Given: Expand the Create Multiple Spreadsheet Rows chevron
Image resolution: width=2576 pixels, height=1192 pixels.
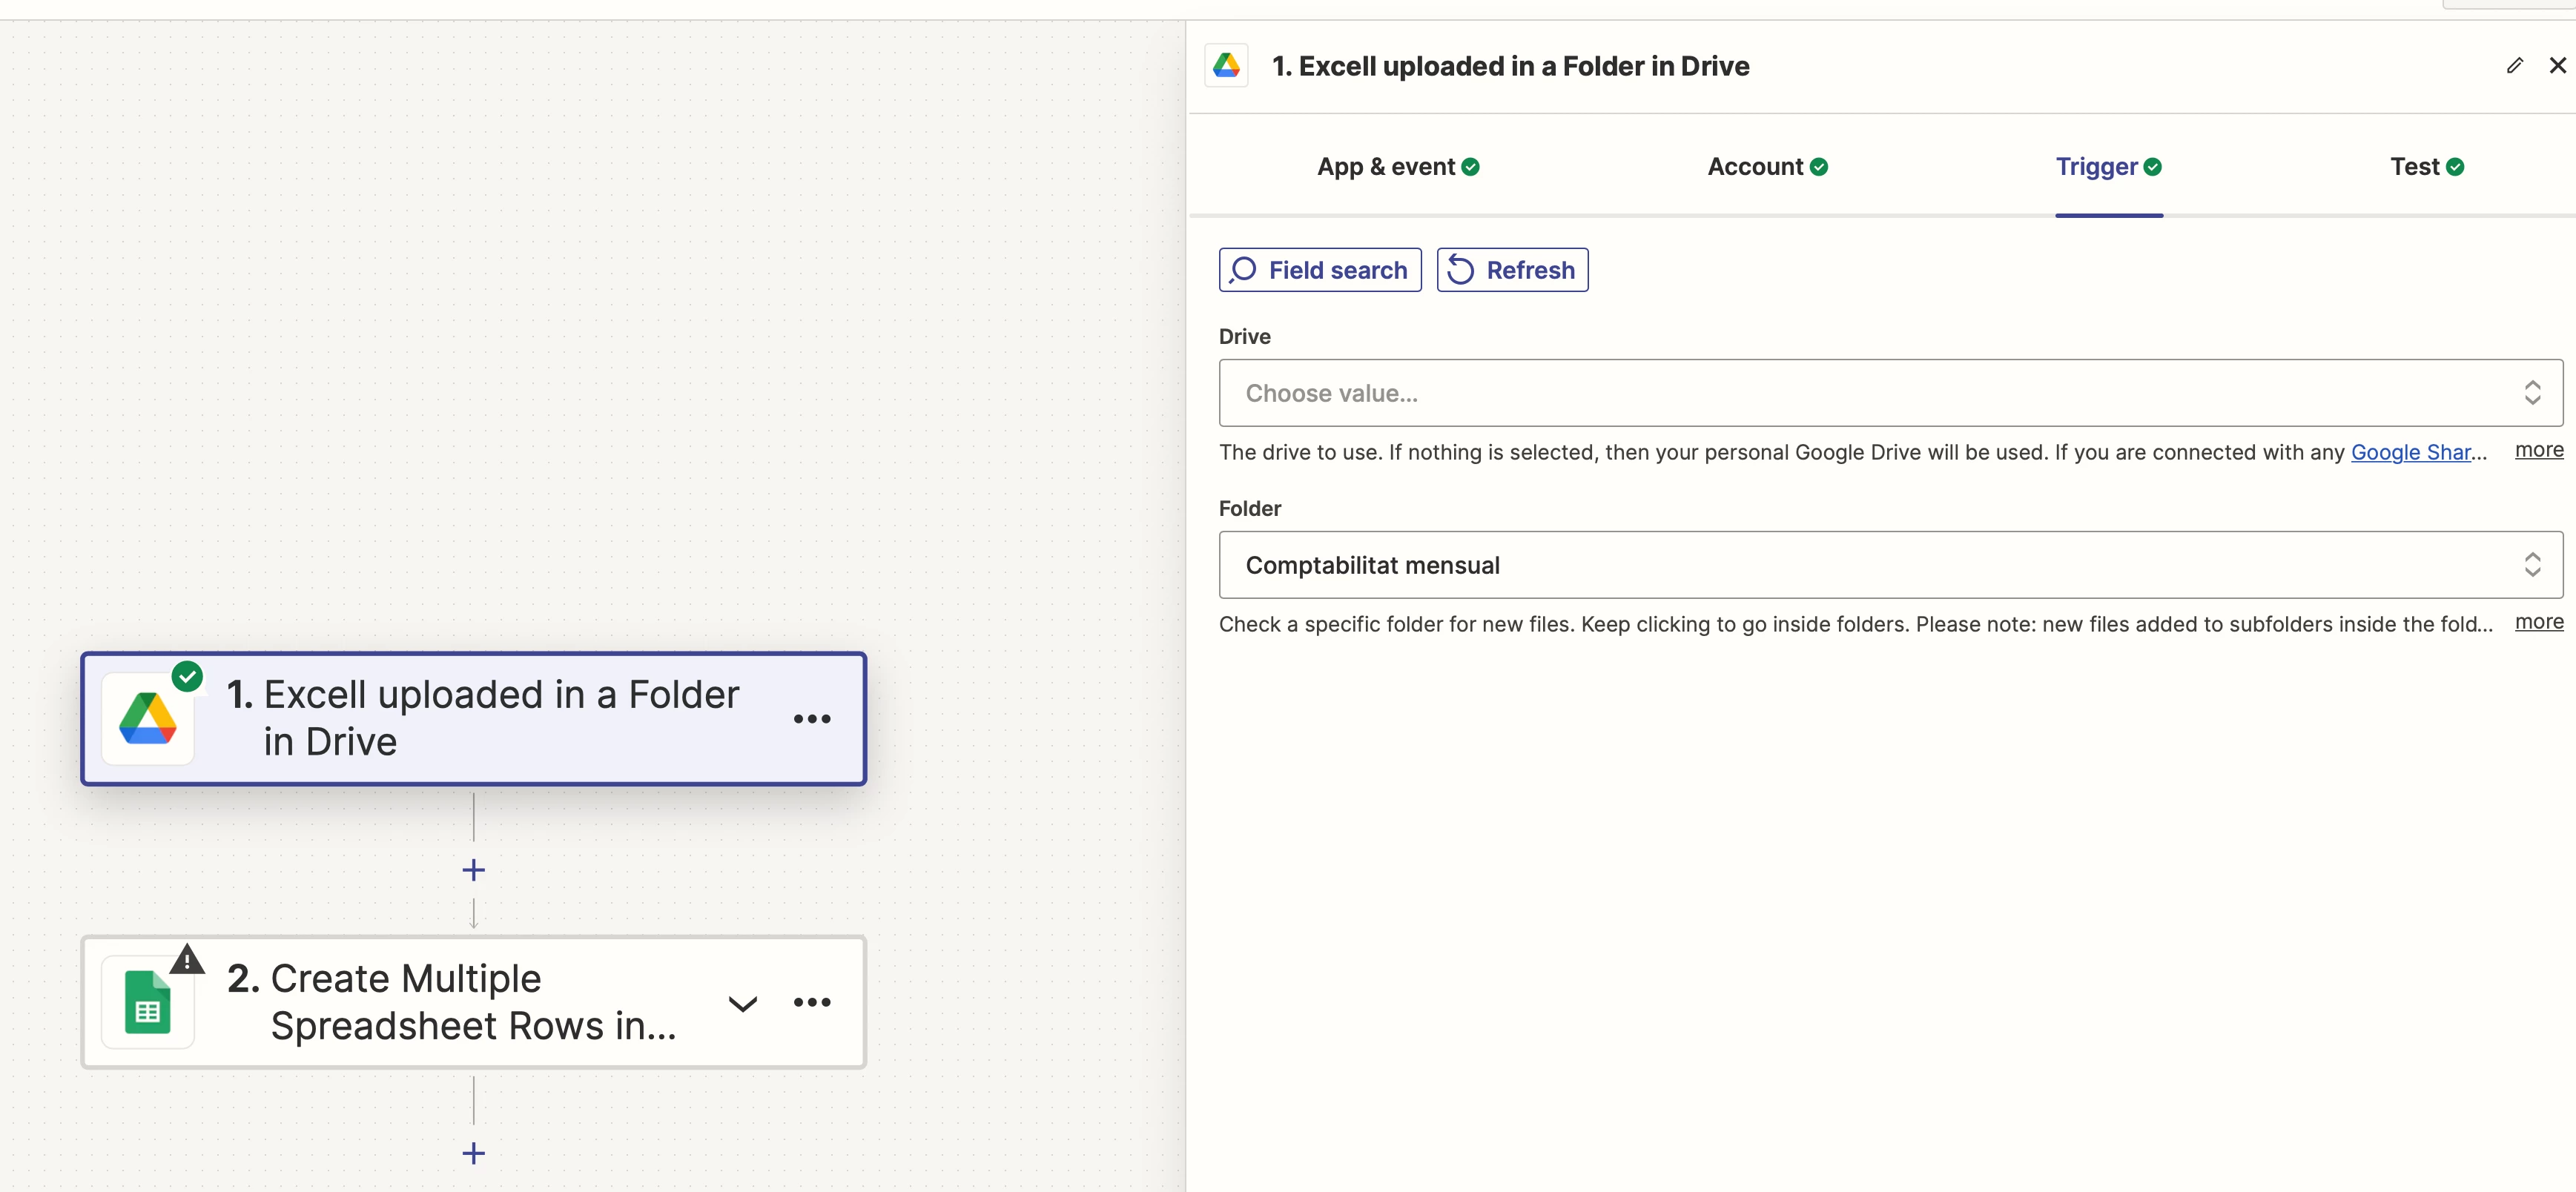Looking at the screenshot, I should tap(742, 1003).
